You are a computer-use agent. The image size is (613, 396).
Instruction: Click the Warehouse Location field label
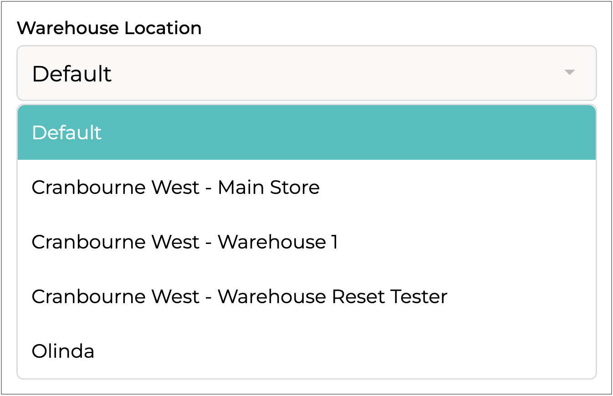click(109, 28)
